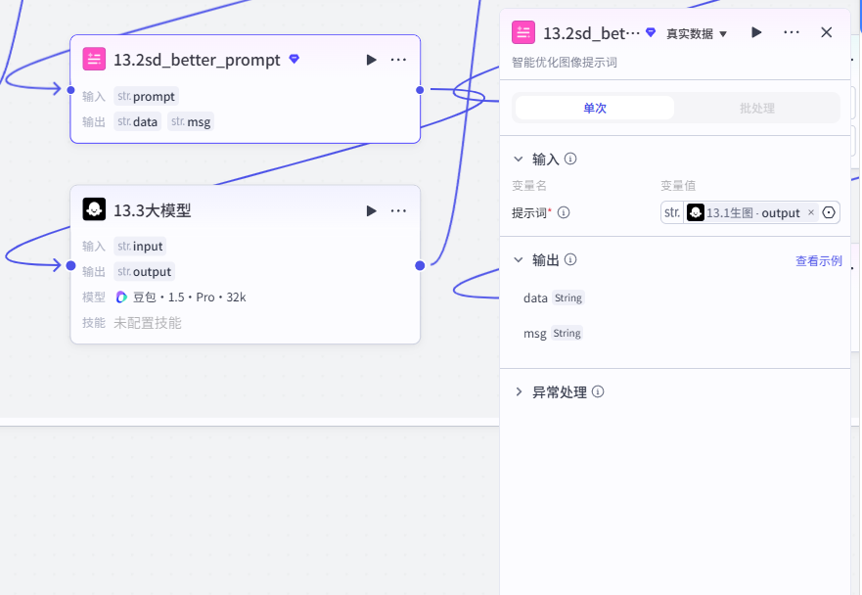Click pink node icon in side panel header

[x=523, y=32]
